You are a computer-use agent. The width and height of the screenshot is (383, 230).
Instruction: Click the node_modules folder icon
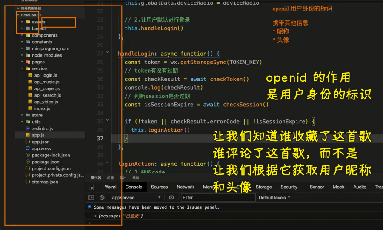(x=28, y=55)
